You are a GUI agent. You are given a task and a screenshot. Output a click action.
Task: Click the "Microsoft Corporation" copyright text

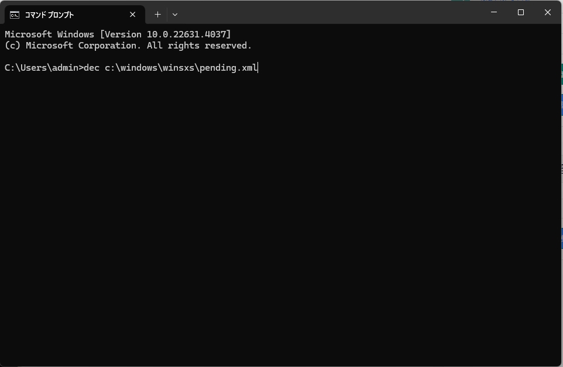point(81,46)
